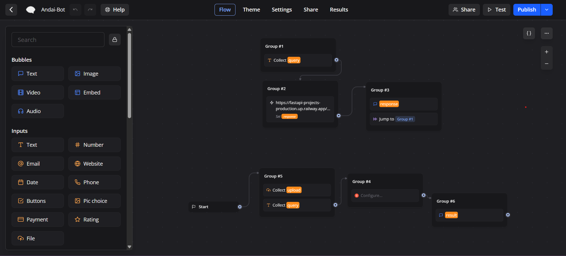
Task: Open the code braces panel icon
Action: pos(529,33)
